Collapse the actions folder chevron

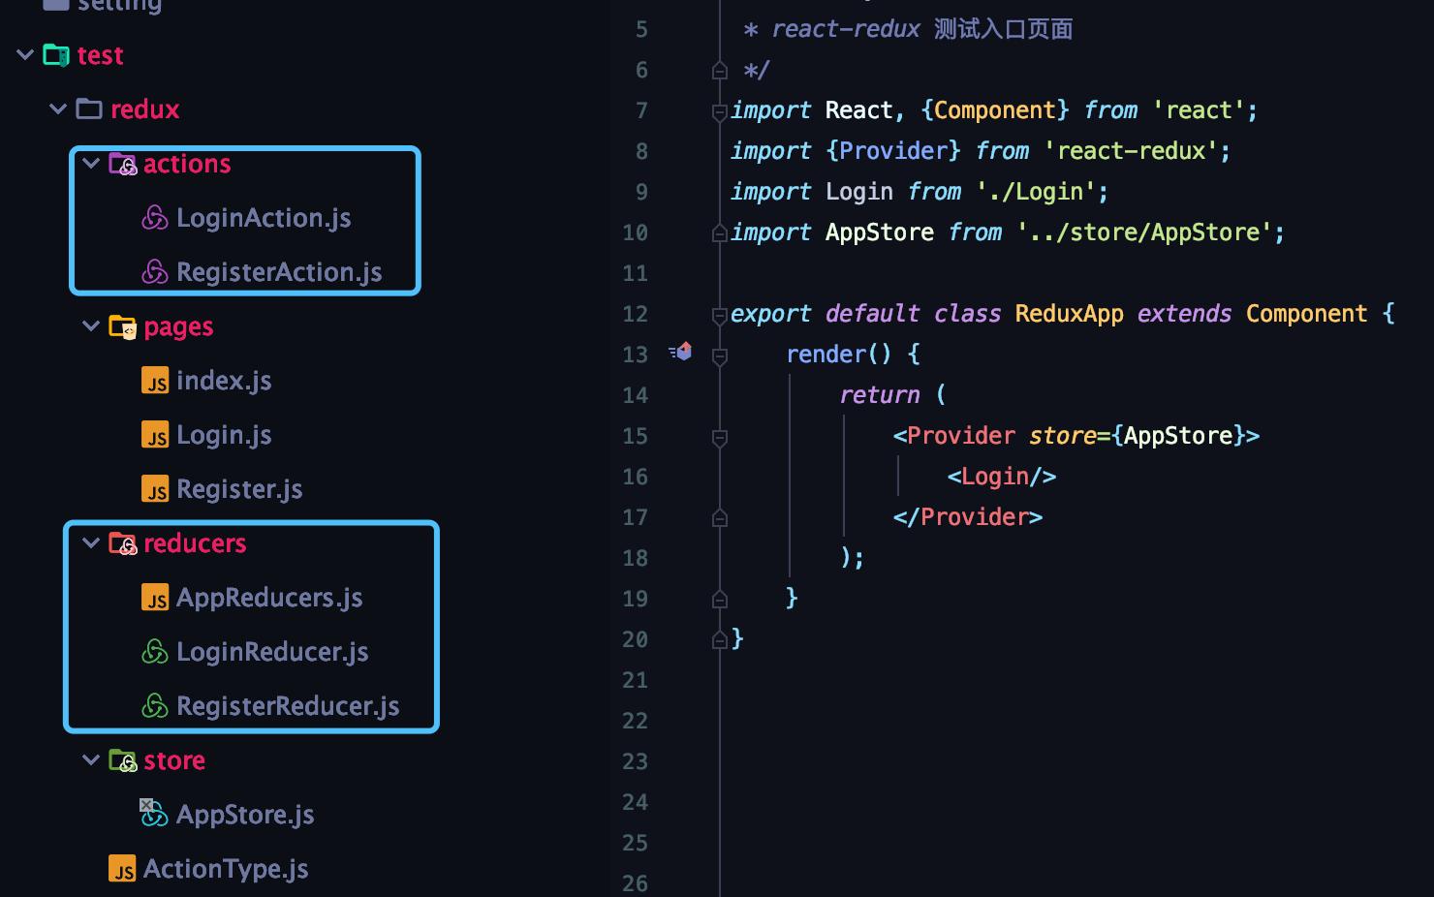(91, 164)
